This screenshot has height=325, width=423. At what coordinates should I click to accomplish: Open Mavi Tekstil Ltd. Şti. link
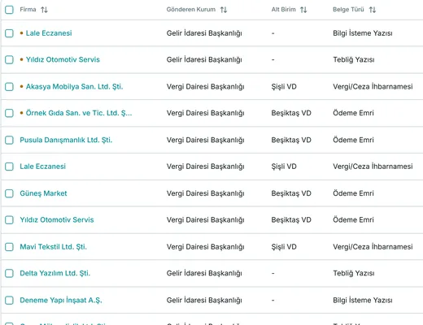click(x=53, y=247)
